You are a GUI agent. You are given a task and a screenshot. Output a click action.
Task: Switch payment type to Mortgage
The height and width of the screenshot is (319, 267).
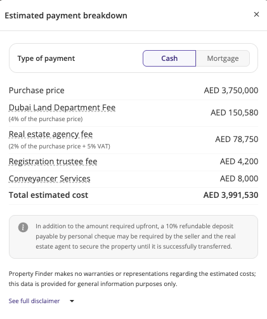pyautogui.click(x=223, y=58)
